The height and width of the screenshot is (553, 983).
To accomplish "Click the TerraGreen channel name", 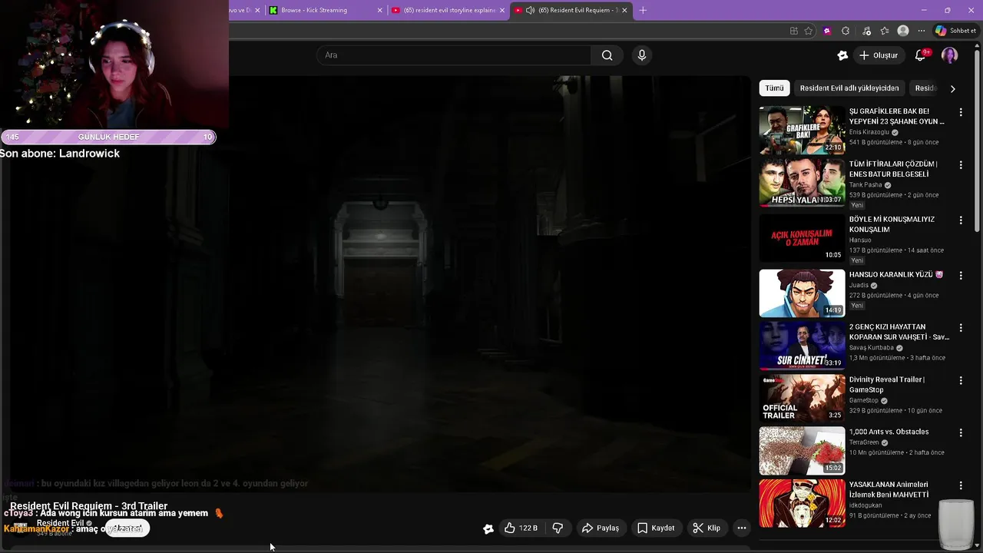I will pyautogui.click(x=864, y=442).
